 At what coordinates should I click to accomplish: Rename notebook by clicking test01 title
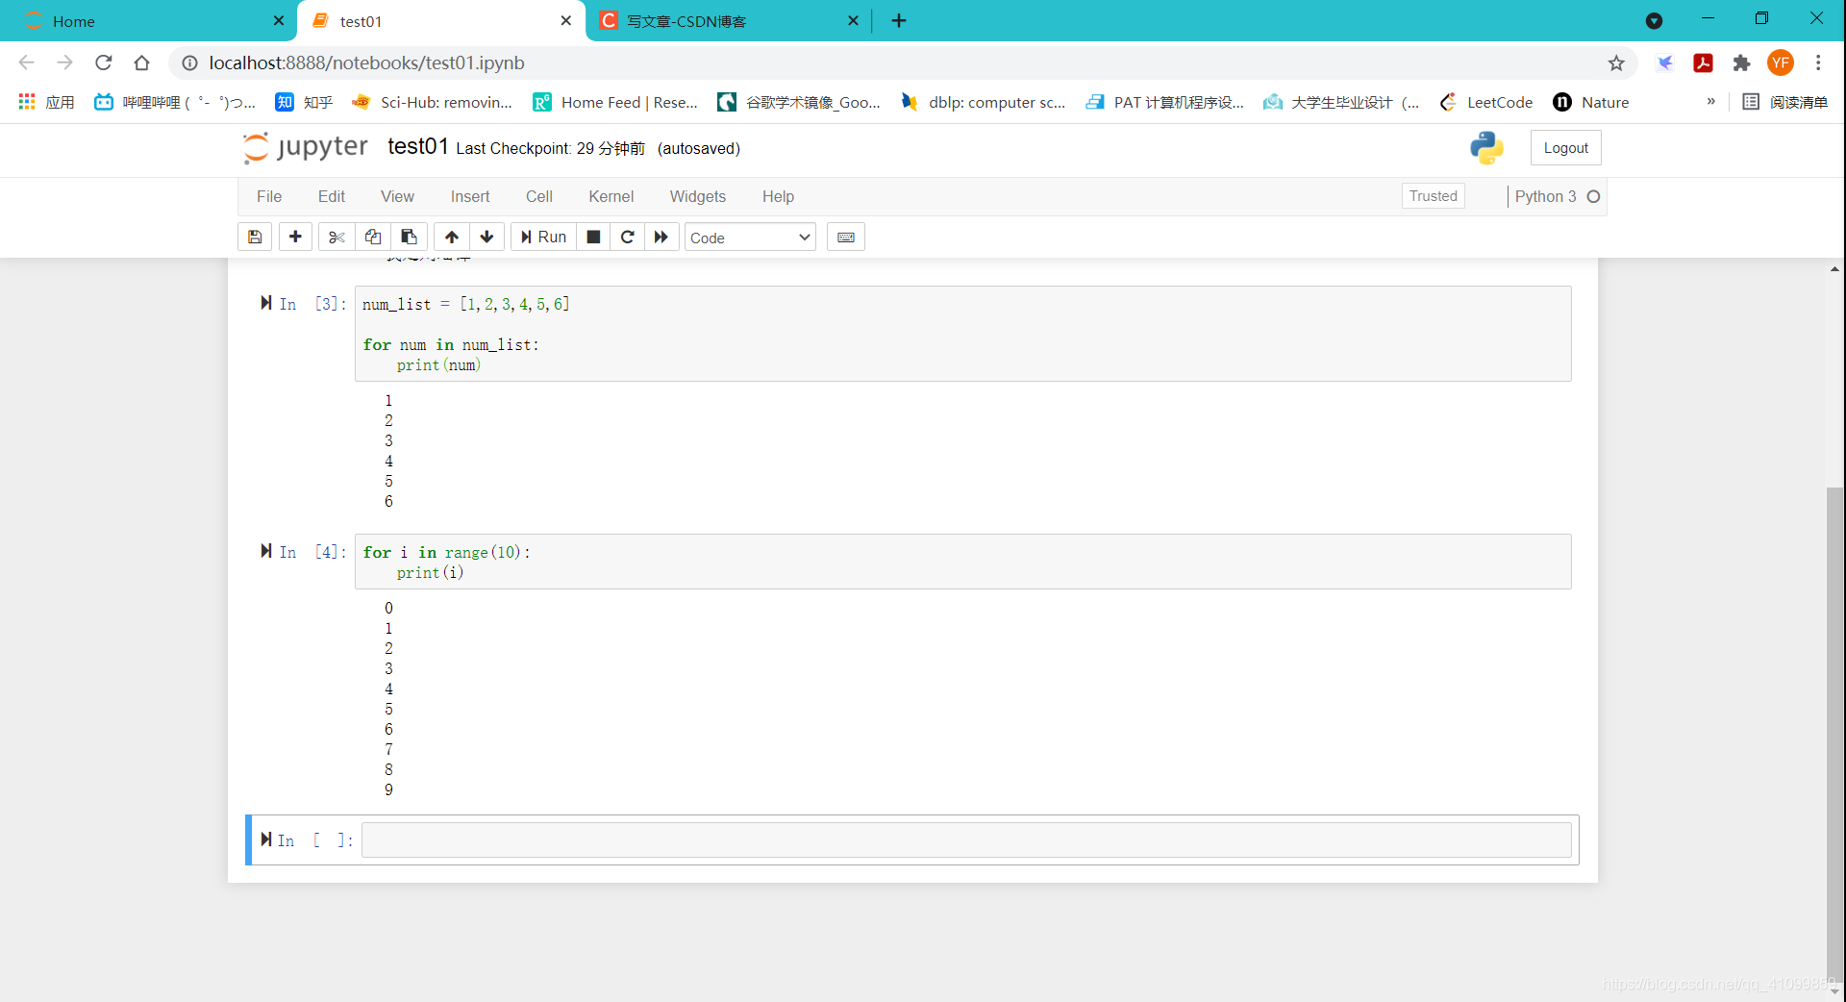click(418, 146)
